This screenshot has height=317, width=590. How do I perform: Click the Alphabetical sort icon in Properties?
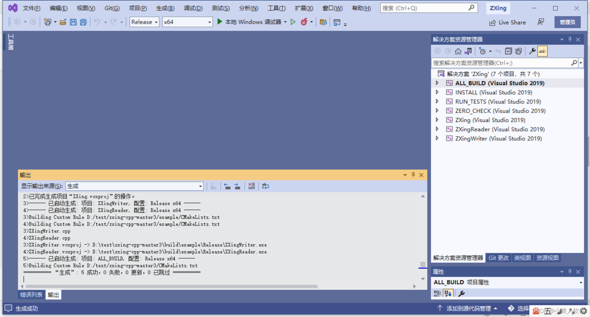(x=448, y=293)
